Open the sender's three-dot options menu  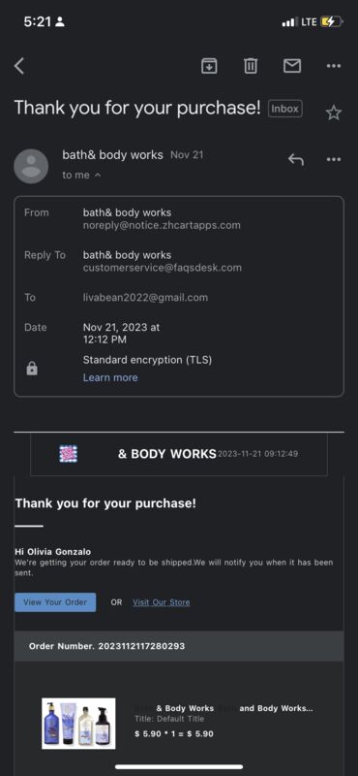tap(334, 159)
